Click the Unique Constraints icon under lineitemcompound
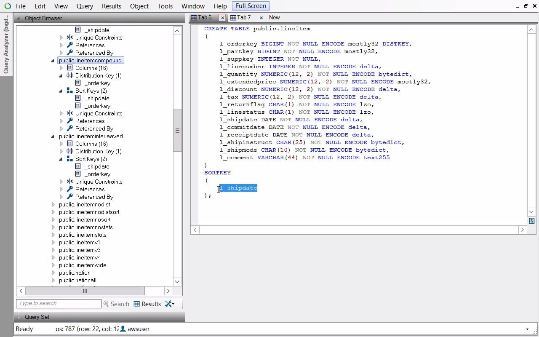This screenshot has height=337, width=539. coord(70,113)
